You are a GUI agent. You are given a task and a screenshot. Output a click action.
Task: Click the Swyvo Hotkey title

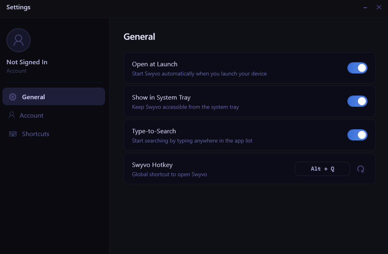tap(152, 165)
